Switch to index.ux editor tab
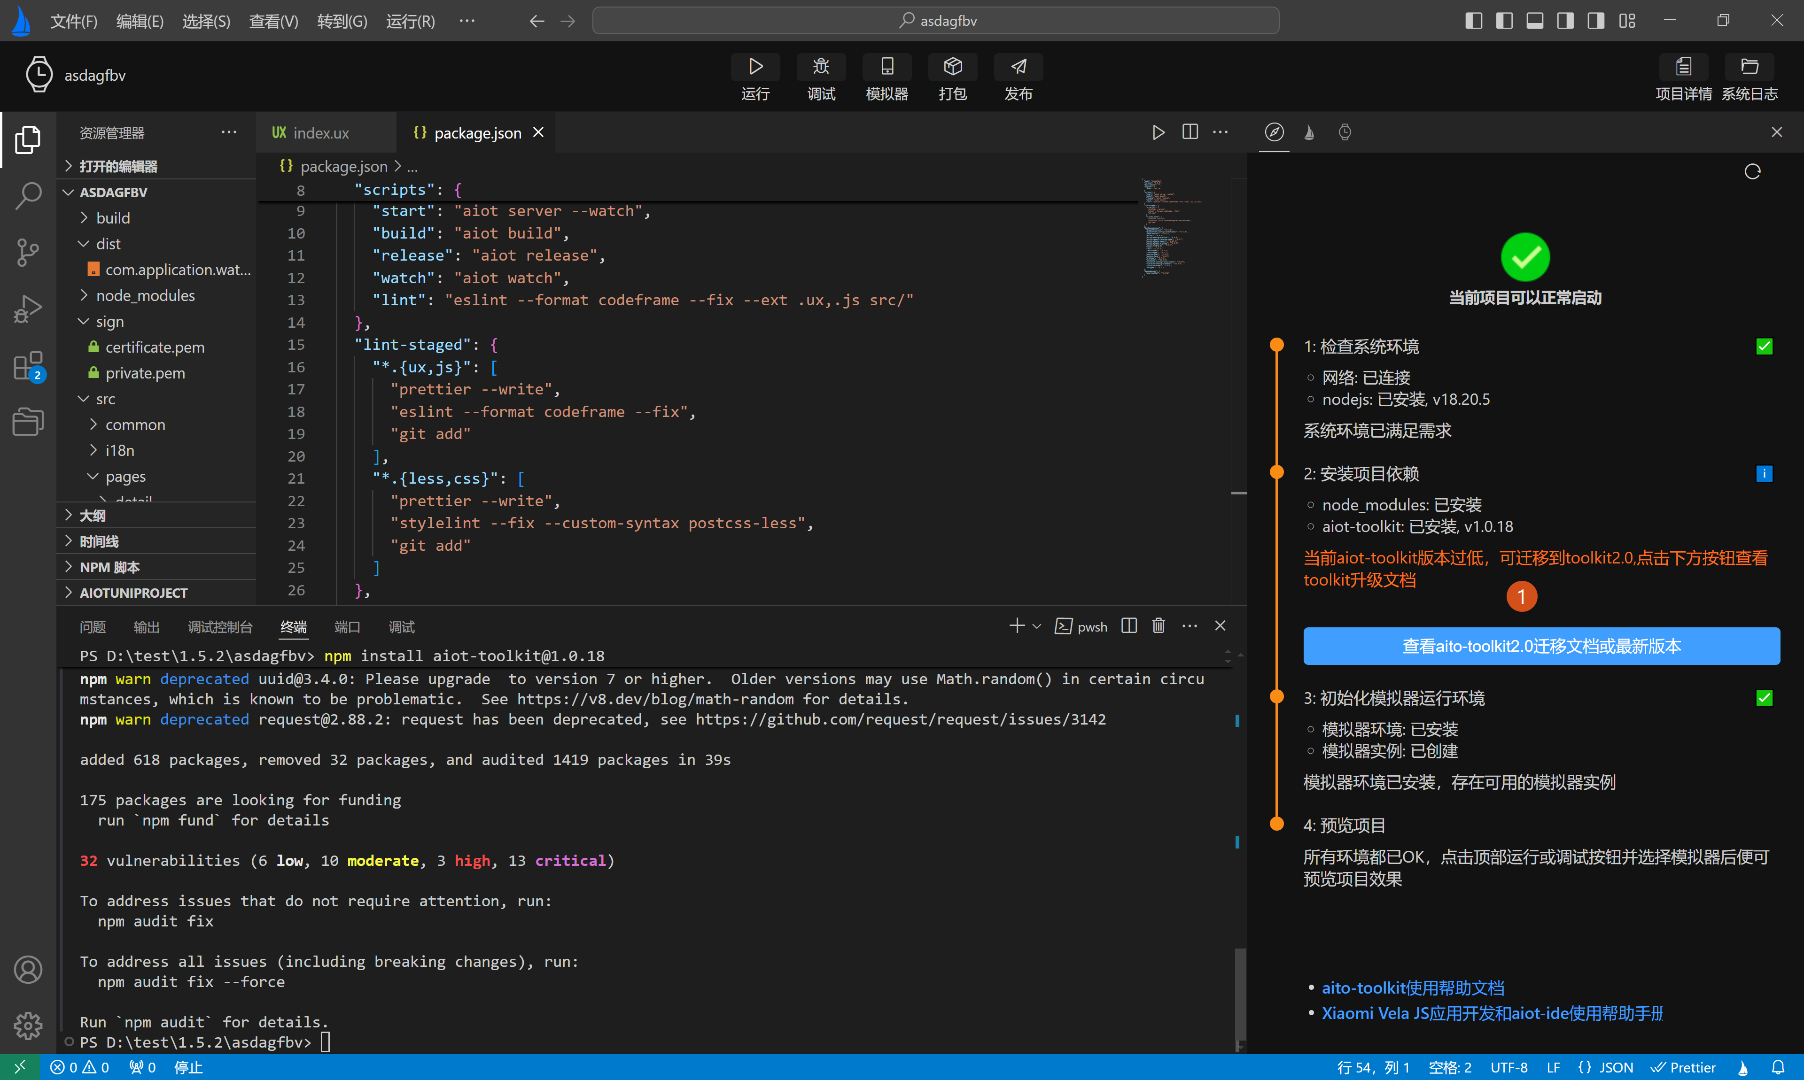 [326, 132]
